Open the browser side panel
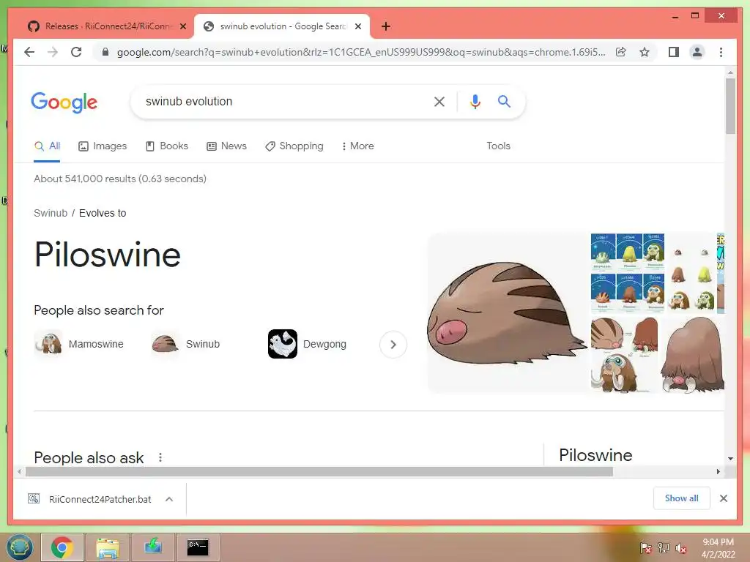The width and height of the screenshot is (750, 562). [674, 52]
